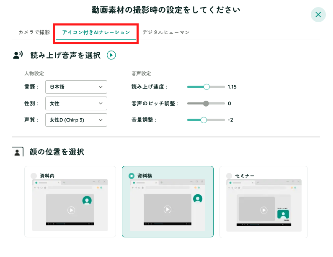Click the speaker voice icon beside 読み上げ音声を選択
The width and height of the screenshot is (333, 257).
click(x=18, y=55)
